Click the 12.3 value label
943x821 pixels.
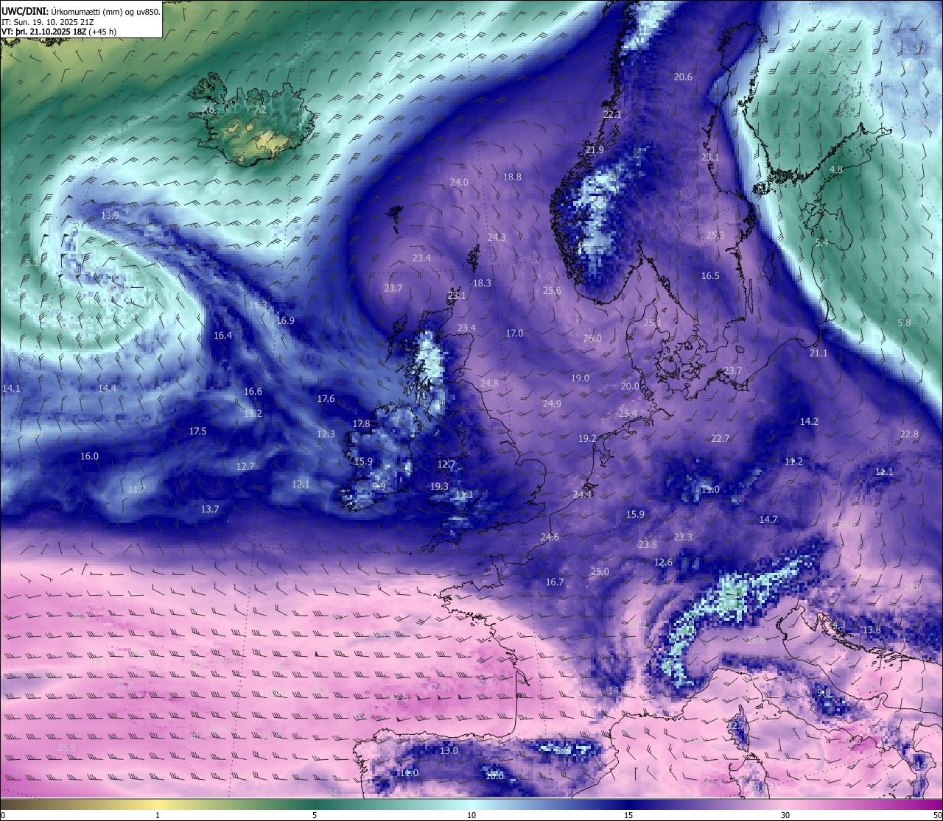click(x=326, y=434)
